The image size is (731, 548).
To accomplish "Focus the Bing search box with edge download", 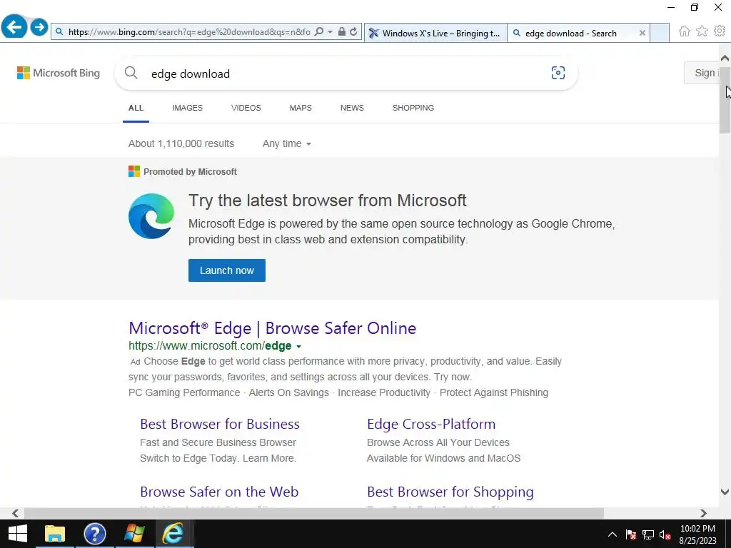I will 345,73.
